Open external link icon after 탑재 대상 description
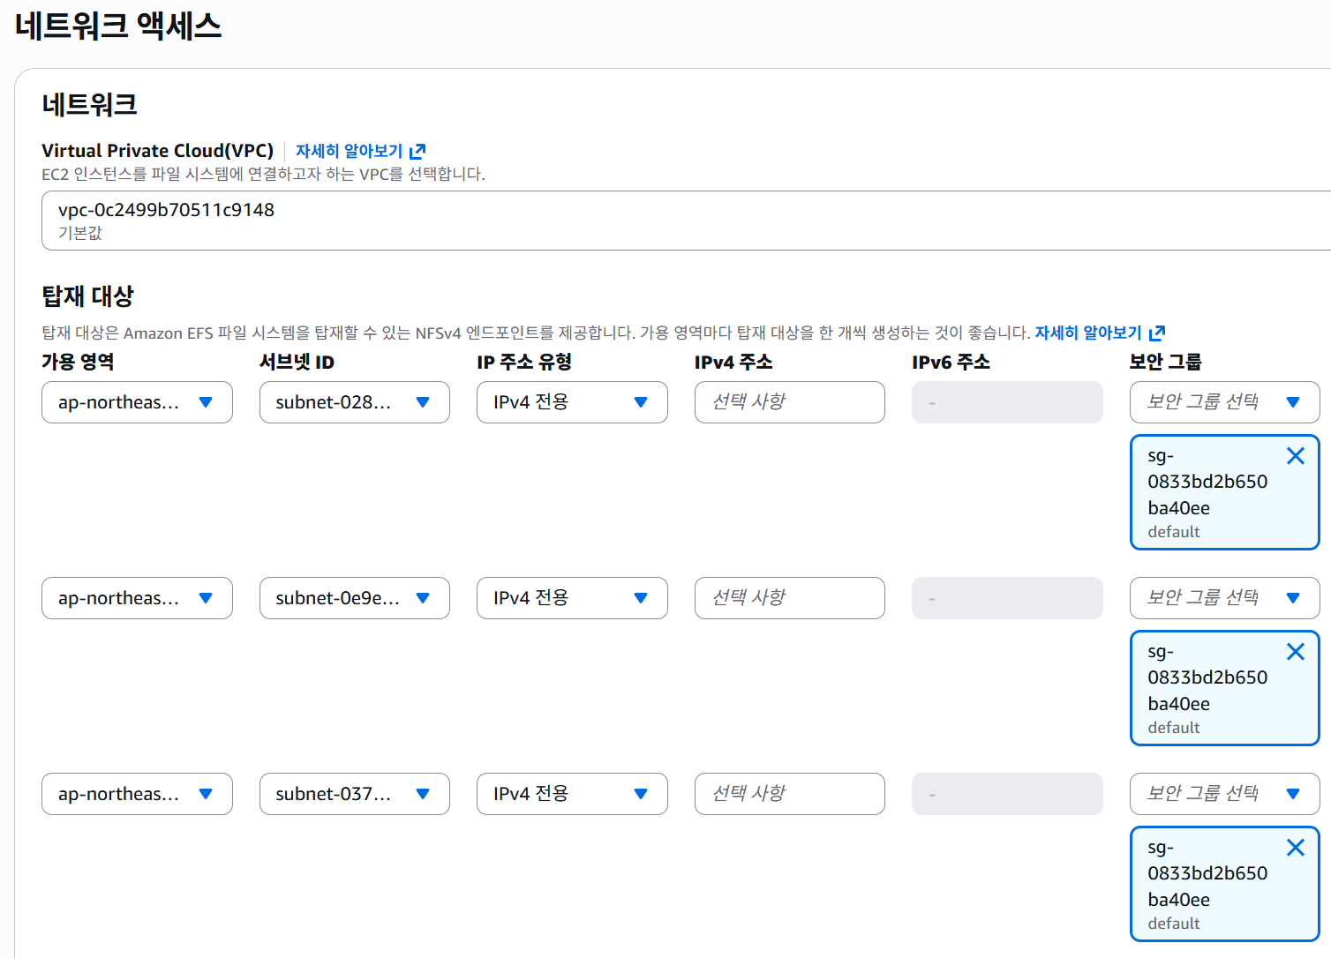The image size is (1331, 958). tap(1157, 333)
